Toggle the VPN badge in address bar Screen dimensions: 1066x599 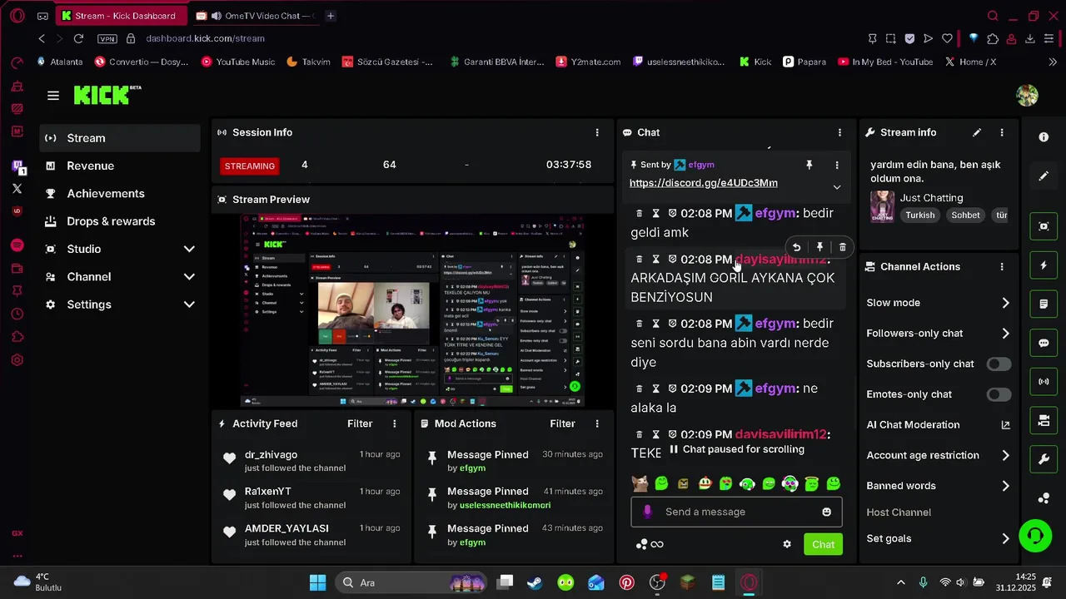[x=107, y=38]
